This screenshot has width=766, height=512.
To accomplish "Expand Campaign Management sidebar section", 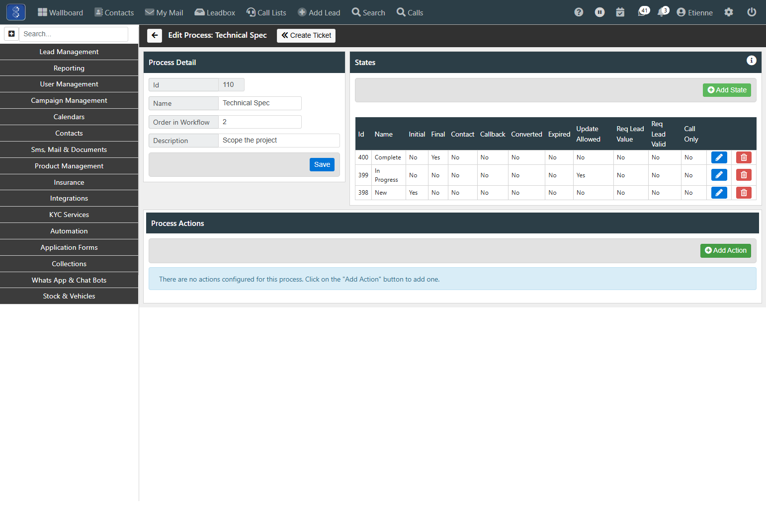I will click(x=69, y=100).
